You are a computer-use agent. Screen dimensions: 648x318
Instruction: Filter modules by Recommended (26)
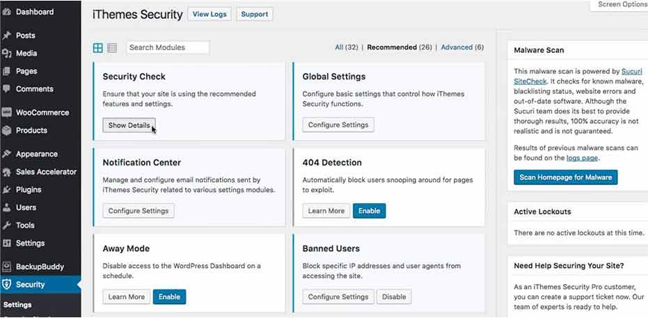[x=400, y=47]
